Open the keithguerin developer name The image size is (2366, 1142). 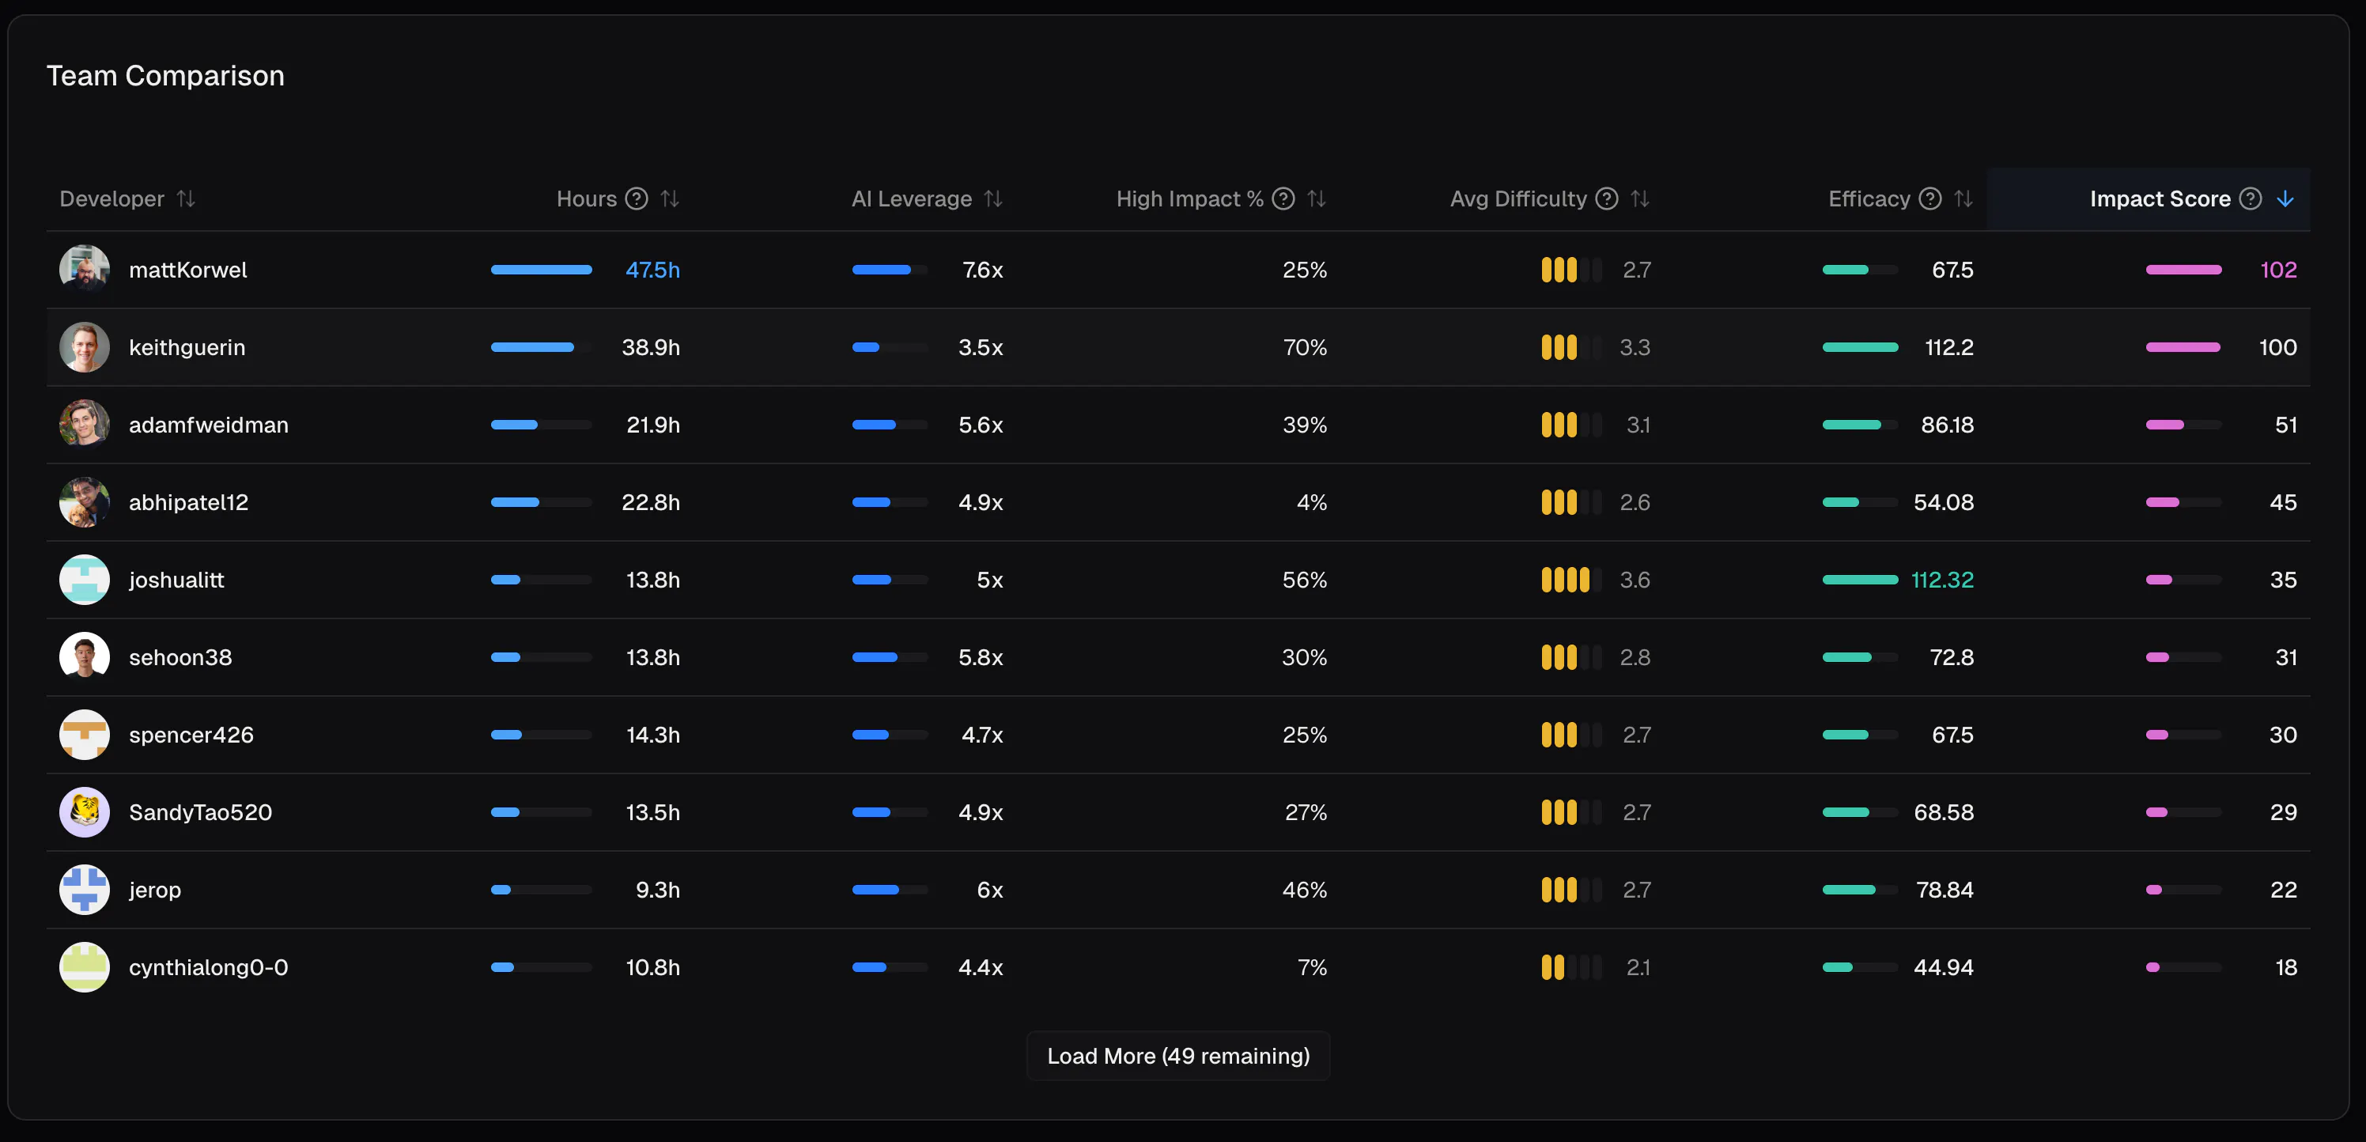tap(187, 347)
